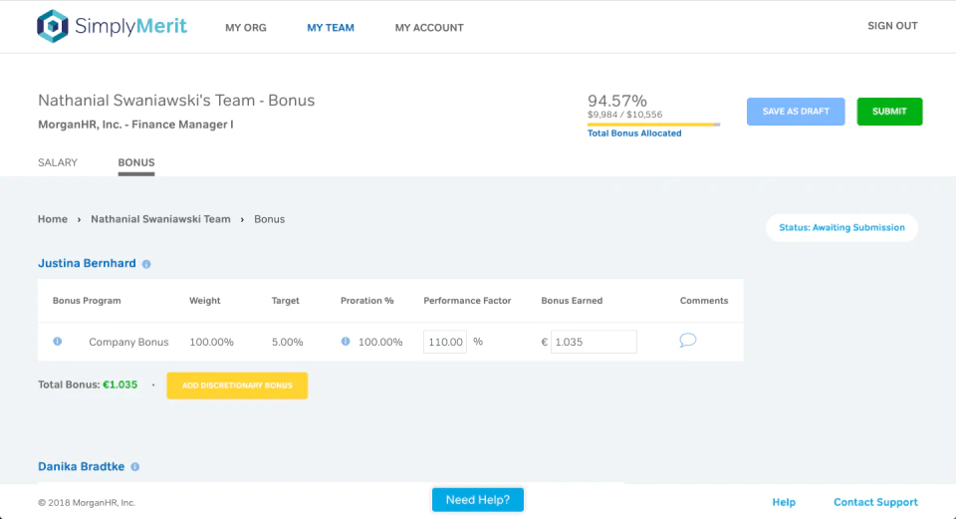Screen dimensions: 956x519
Task: Click SIGN OUT link
Action: pyautogui.click(x=892, y=26)
